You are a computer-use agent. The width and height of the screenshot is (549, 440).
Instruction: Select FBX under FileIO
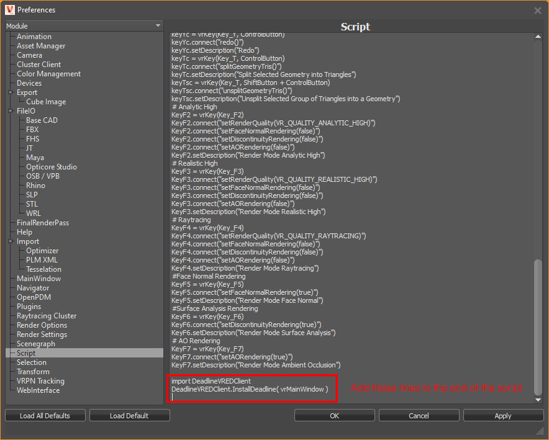(32, 130)
